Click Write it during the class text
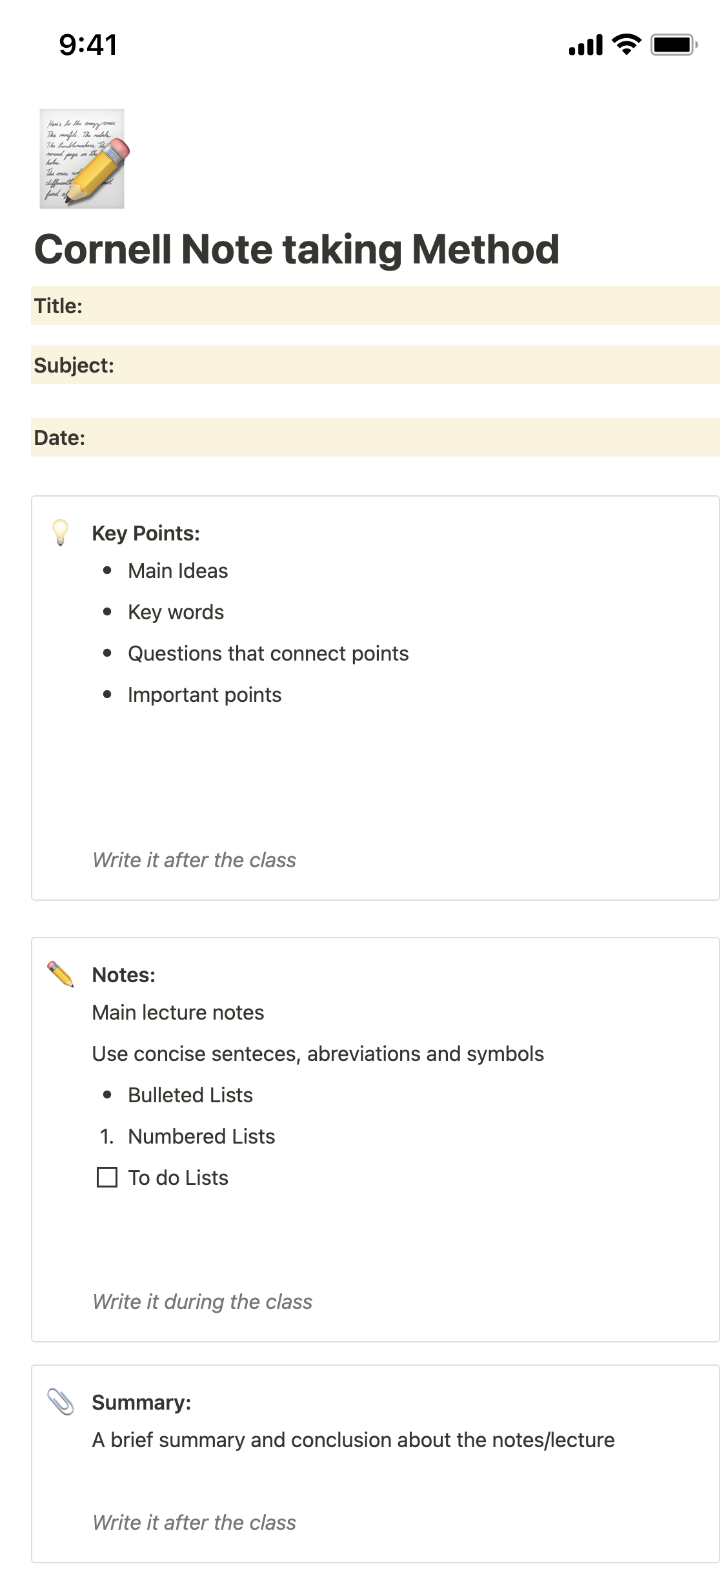 tap(202, 1302)
